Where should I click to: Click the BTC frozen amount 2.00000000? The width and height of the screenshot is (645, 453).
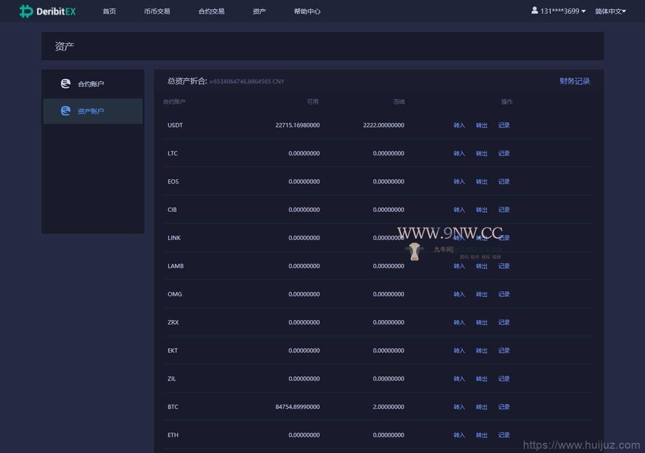(x=389, y=407)
